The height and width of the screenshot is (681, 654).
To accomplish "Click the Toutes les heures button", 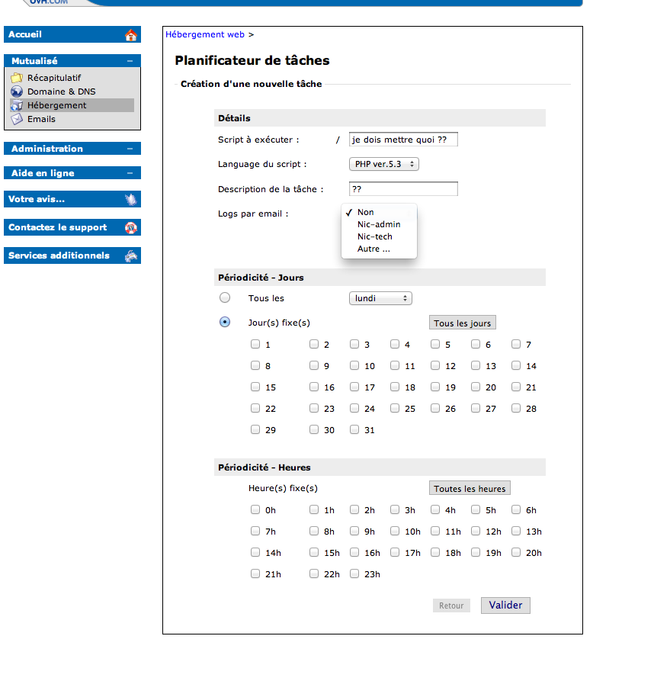I will click(470, 488).
